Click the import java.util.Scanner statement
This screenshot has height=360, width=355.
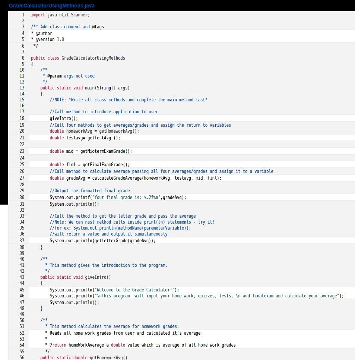pos(63,15)
